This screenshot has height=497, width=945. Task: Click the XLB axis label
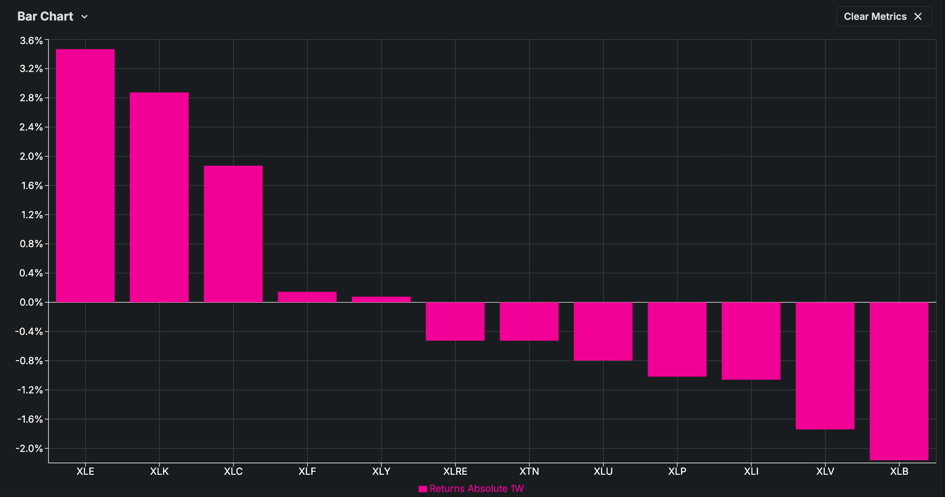click(899, 471)
